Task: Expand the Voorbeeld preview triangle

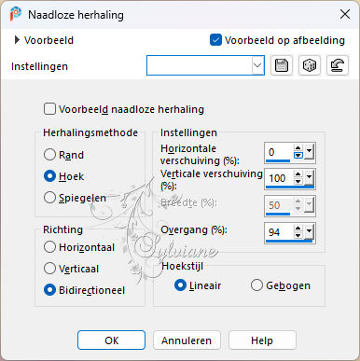Action: (17, 40)
